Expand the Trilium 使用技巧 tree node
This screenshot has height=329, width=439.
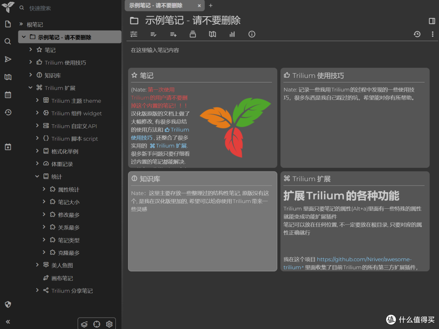point(30,62)
